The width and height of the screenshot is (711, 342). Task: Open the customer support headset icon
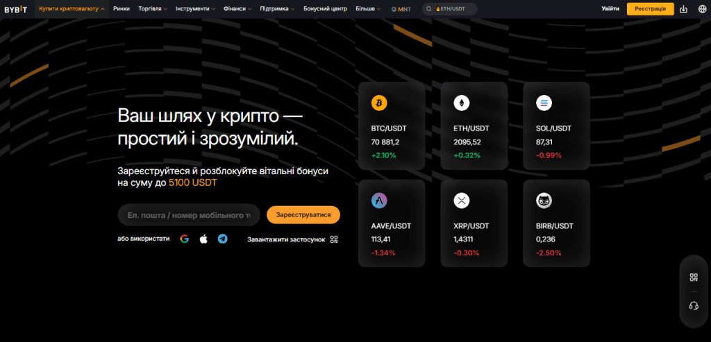694,306
